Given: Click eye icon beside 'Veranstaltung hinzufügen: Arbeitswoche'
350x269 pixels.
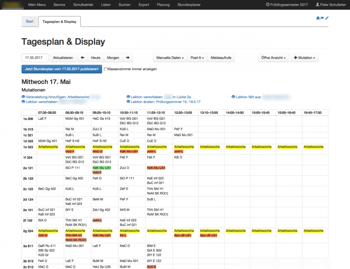Looking at the screenshot, I should [23, 97].
